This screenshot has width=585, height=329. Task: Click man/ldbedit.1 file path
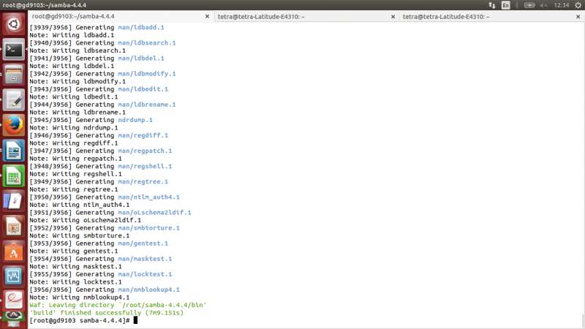point(143,89)
